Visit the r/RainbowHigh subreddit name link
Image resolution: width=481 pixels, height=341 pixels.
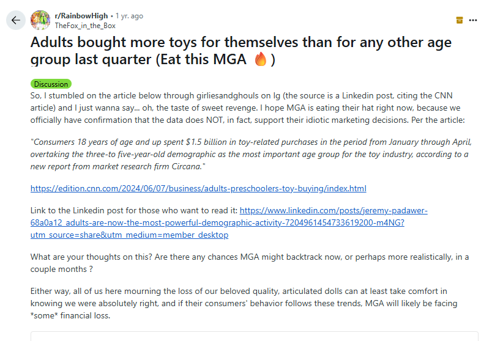pos(81,16)
